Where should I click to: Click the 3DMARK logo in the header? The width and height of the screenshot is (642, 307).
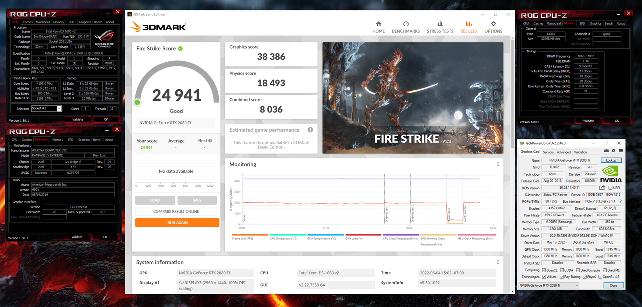[158, 27]
